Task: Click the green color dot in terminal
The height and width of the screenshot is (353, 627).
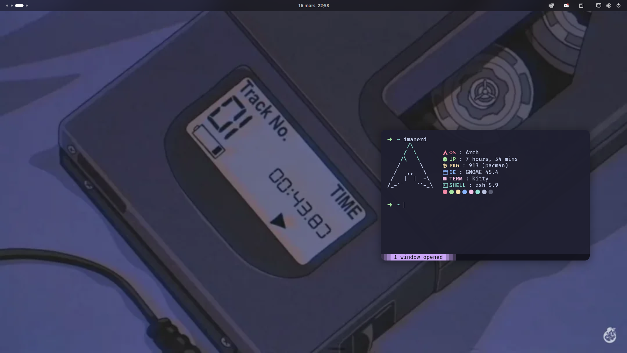Action: (452, 192)
